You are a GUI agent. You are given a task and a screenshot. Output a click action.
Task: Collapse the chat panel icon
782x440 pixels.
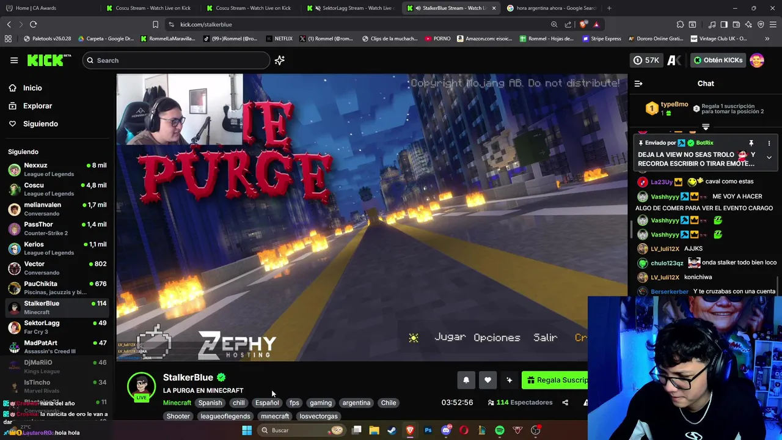638,84
